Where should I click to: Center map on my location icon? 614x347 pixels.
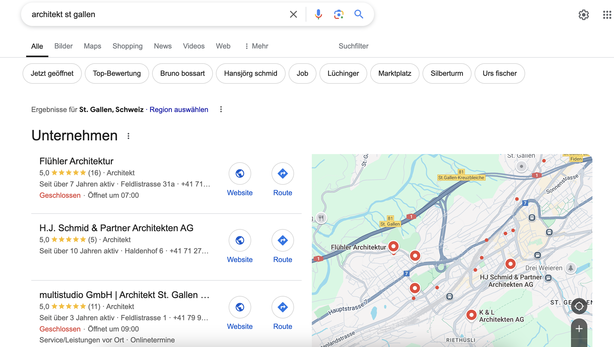579,306
